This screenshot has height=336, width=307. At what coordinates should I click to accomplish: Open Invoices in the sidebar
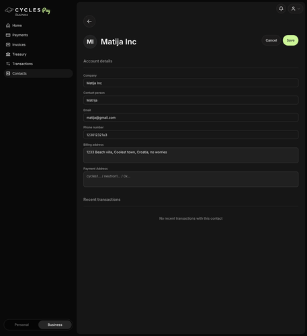point(38,45)
